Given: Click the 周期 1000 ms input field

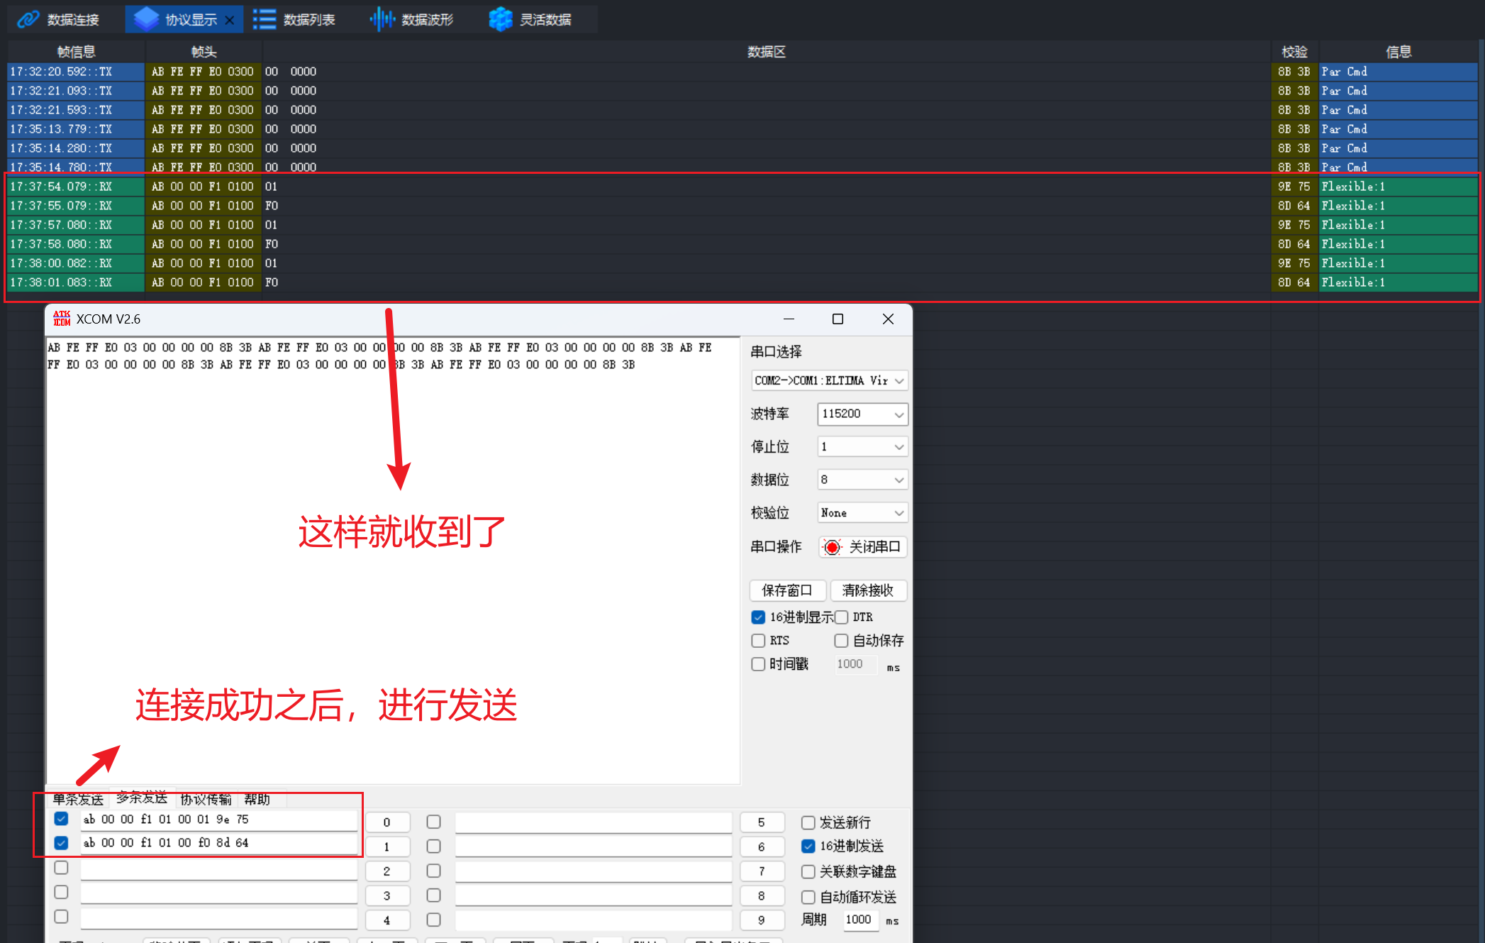Looking at the screenshot, I should (860, 920).
